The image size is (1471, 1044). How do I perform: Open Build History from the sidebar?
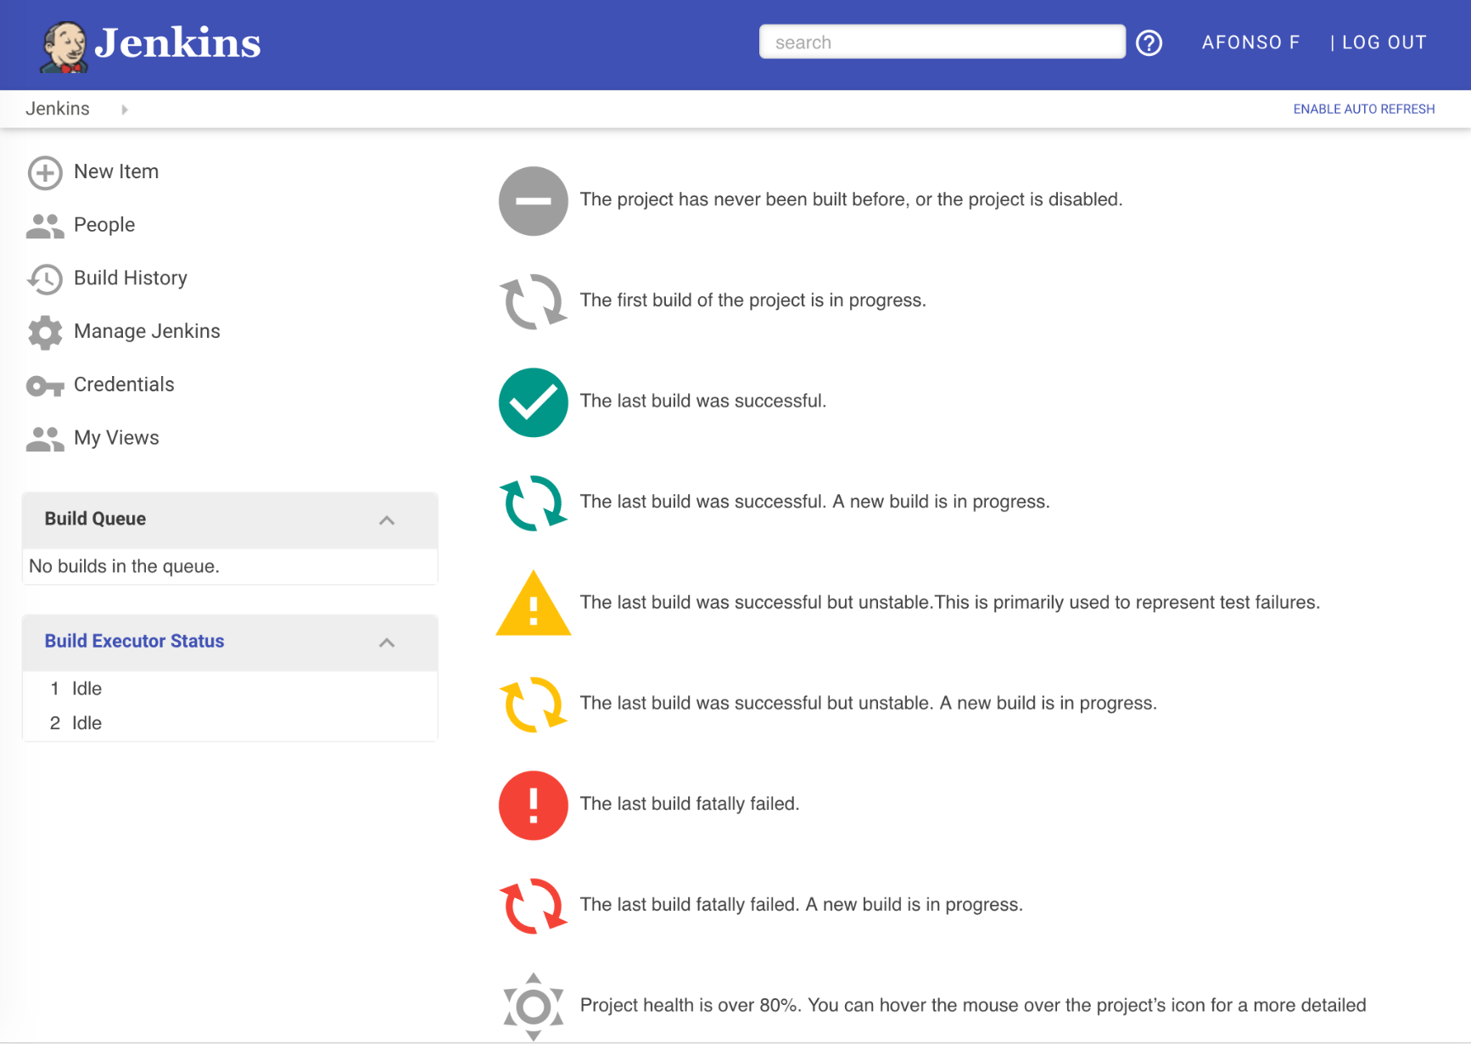[x=131, y=278]
